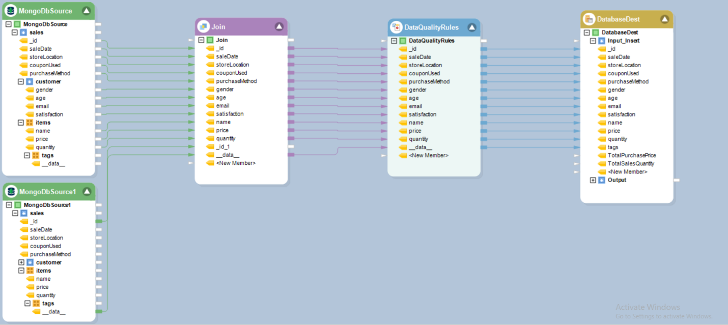Select satisfaction field in DataQualityRules node
728x325 pixels.
pyautogui.click(x=422, y=114)
